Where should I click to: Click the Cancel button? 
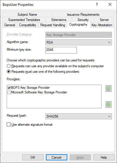coord(56,157)
